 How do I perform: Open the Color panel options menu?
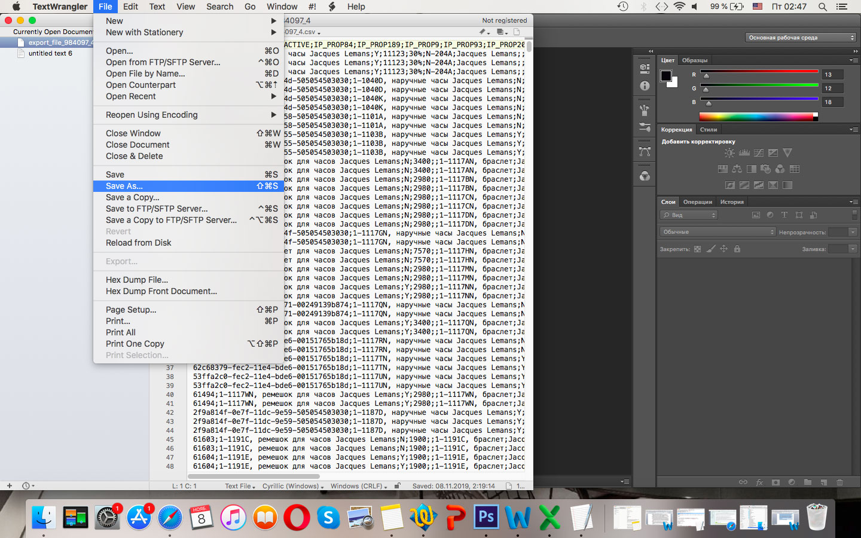pos(853,60)
